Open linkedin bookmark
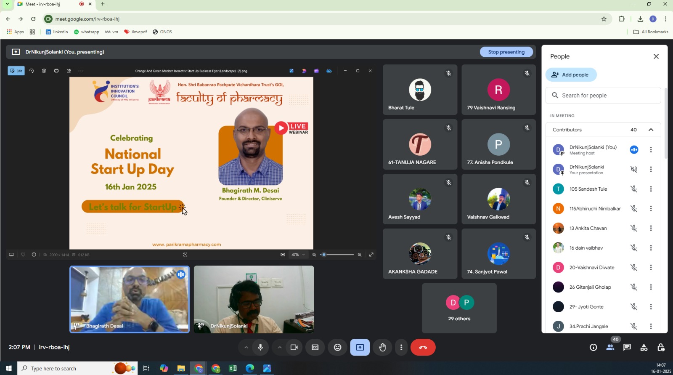This screenshot has width=673, height=375. click(x=57, y=32)
